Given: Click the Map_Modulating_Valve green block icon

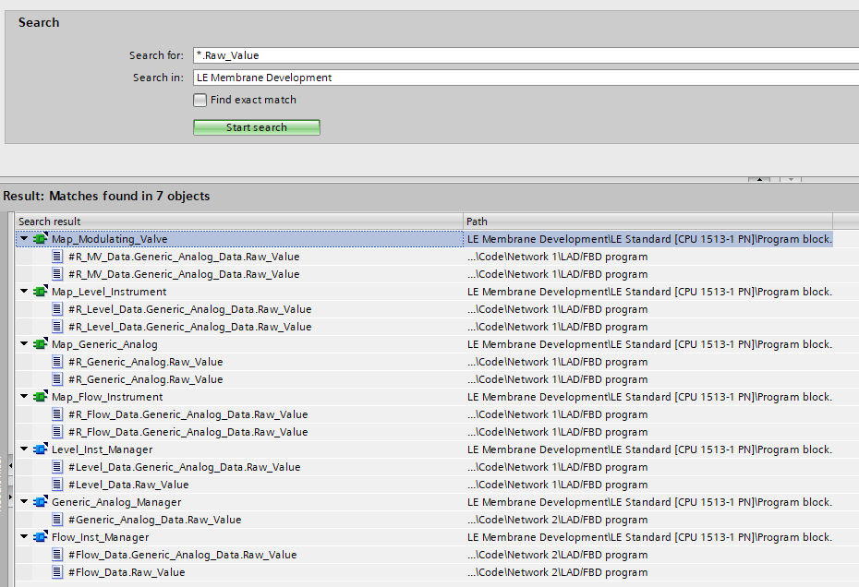Looking at the screenshot, I should tap(40, 239).
